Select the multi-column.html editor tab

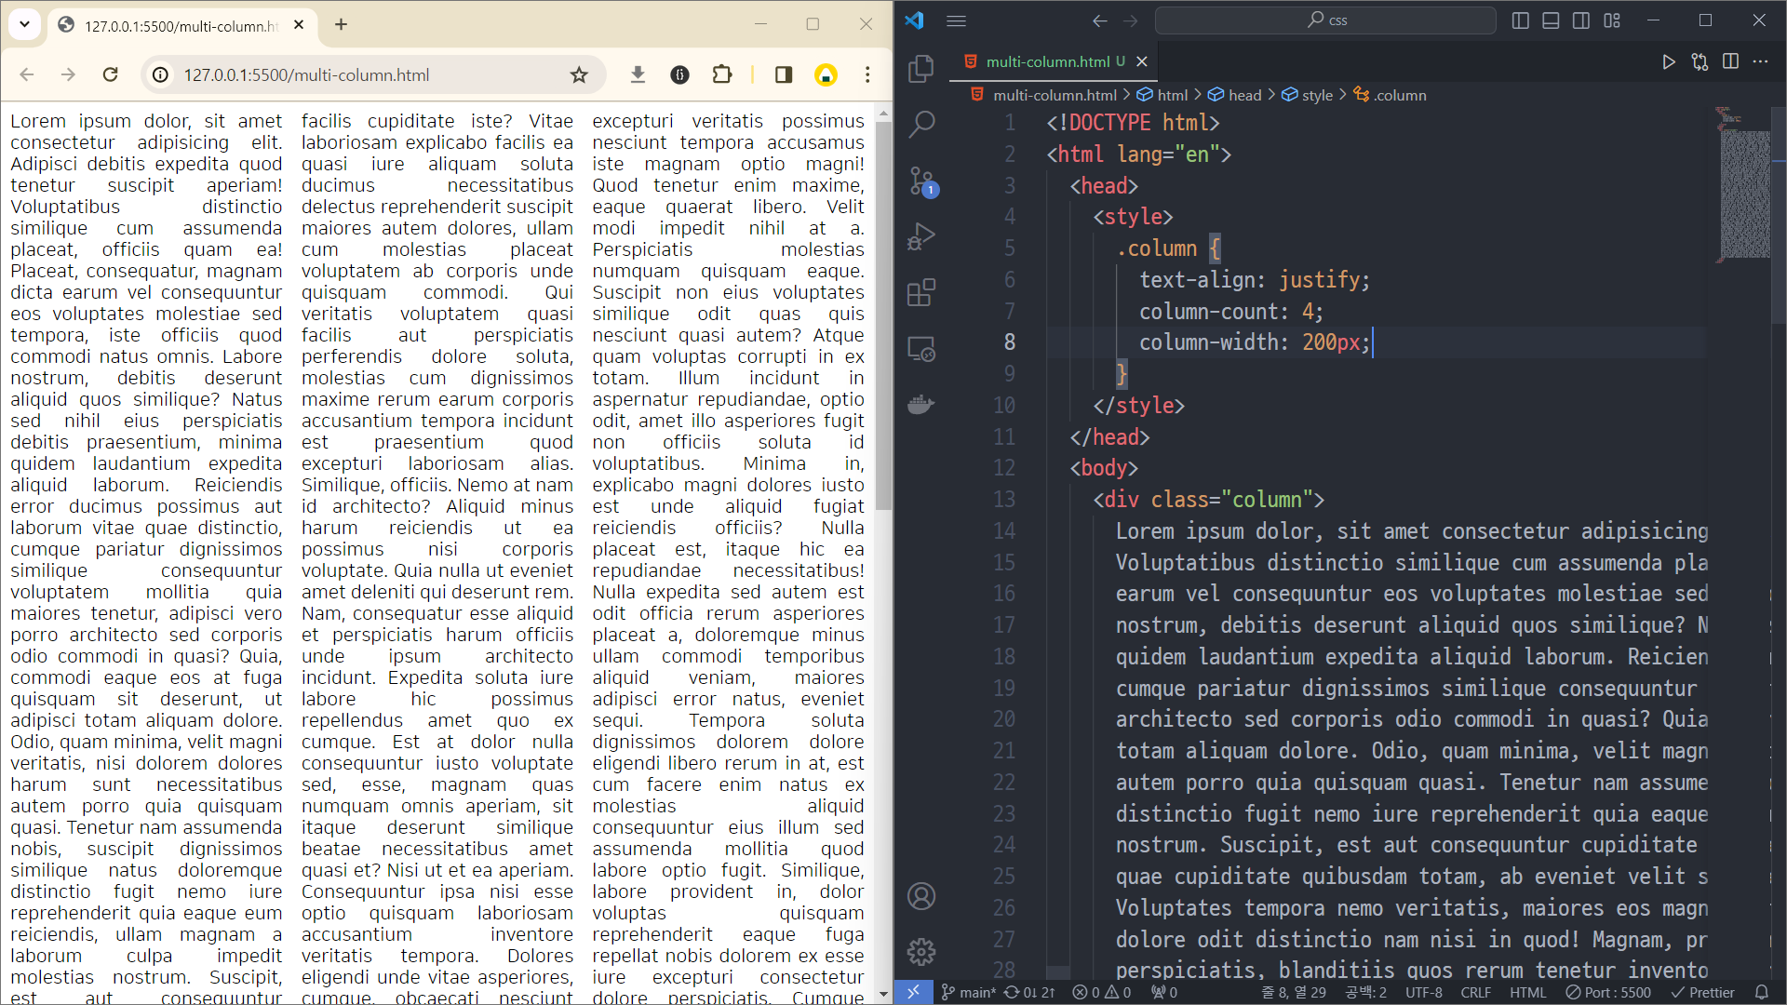[1047, 61]
